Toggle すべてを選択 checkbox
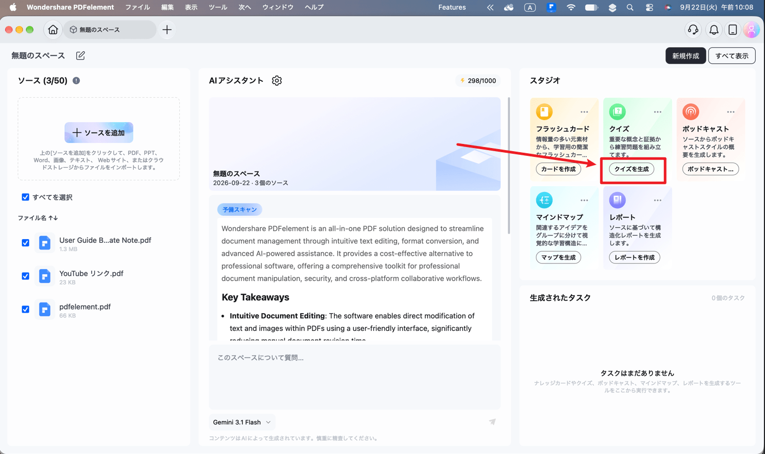Image resolution: width=765 pixels, height=454 pixels. (25, 197)
